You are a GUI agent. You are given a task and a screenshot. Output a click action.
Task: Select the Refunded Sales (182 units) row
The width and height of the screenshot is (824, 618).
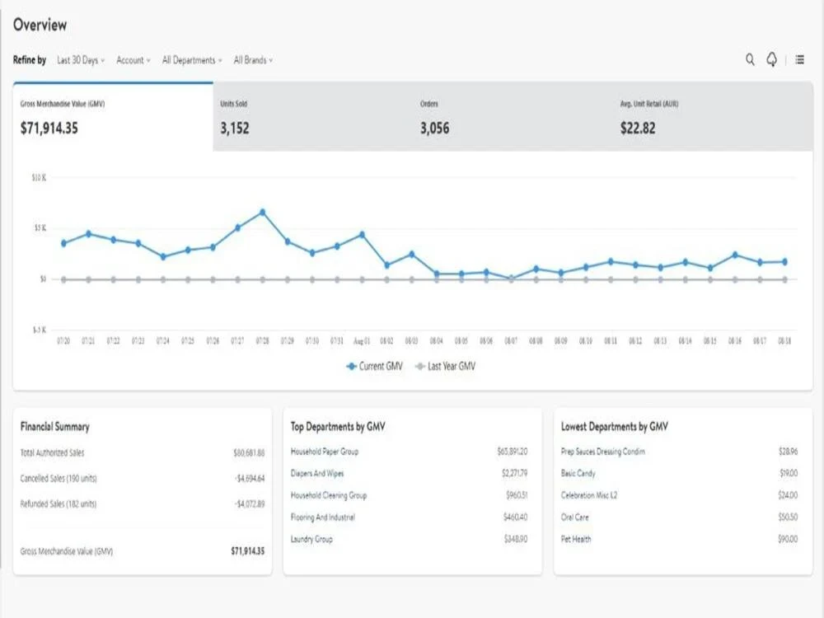[143, 504]
